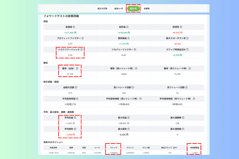
Task: Click the スワップ等損益合計 help icon
Action: (x=187, y=50)
